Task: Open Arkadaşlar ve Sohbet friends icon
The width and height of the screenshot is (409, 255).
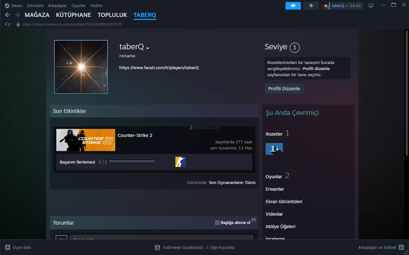Action: pyautogui.click(x=401, y=247)
